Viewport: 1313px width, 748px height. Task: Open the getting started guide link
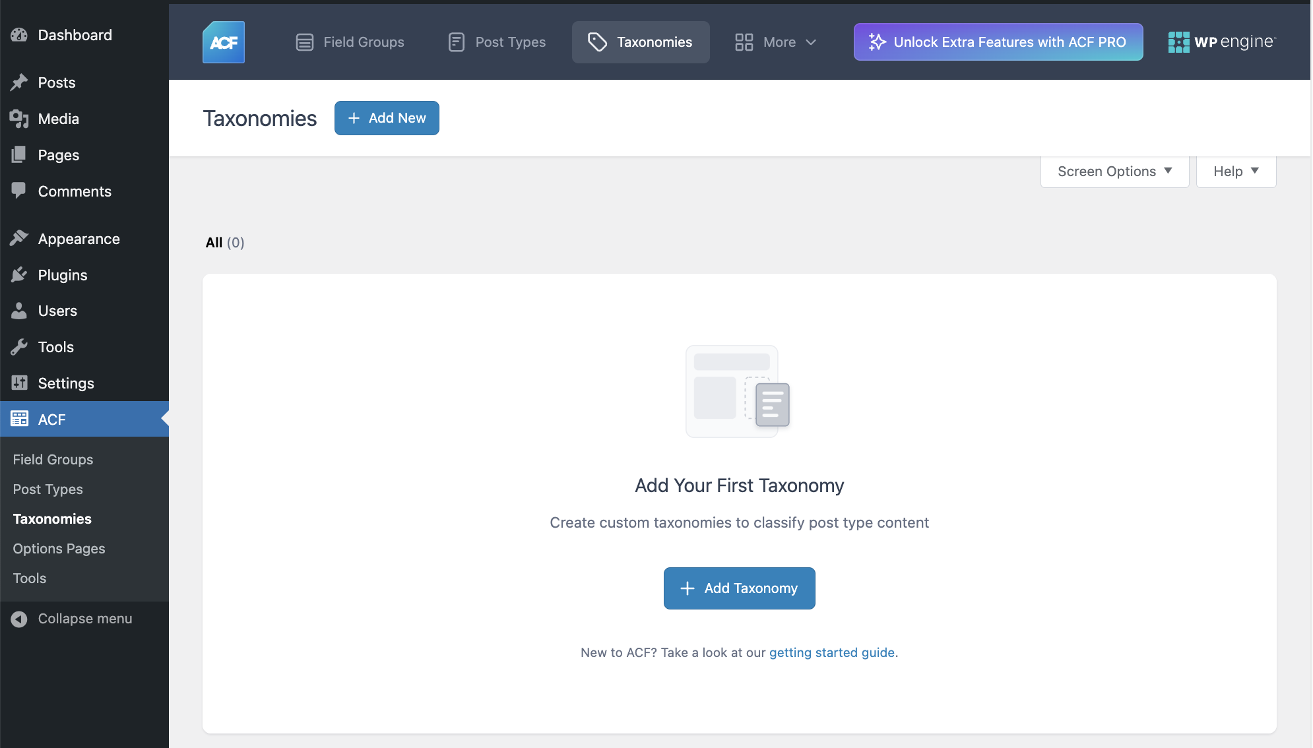point(832,652)
